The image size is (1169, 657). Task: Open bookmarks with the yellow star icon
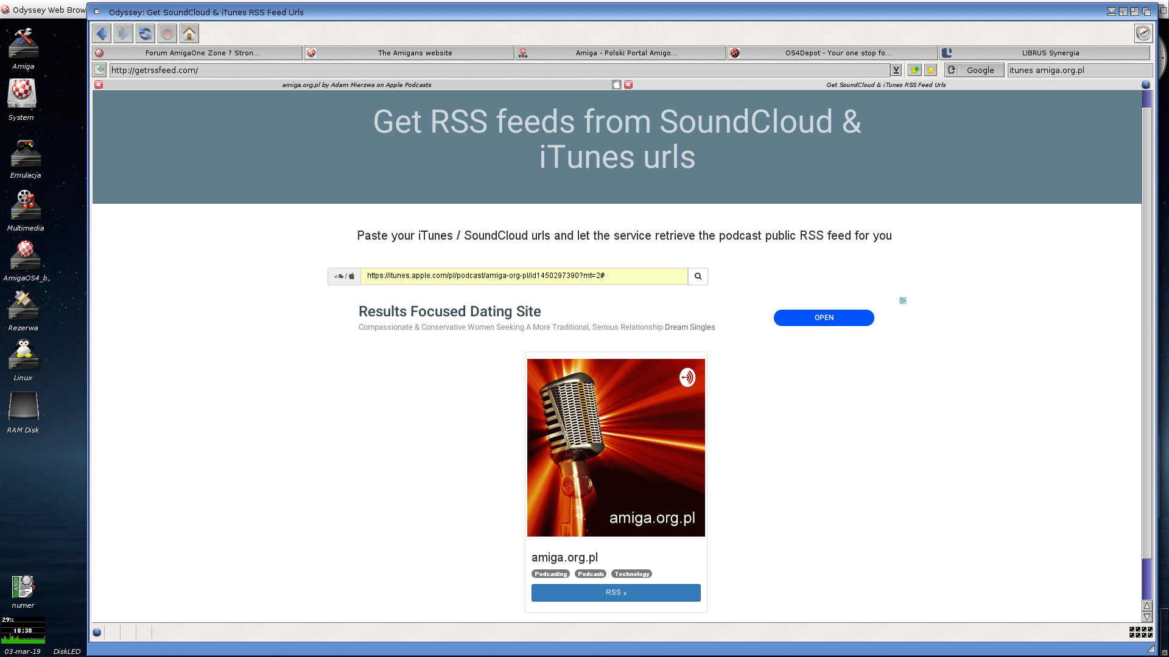coord(930,70)
